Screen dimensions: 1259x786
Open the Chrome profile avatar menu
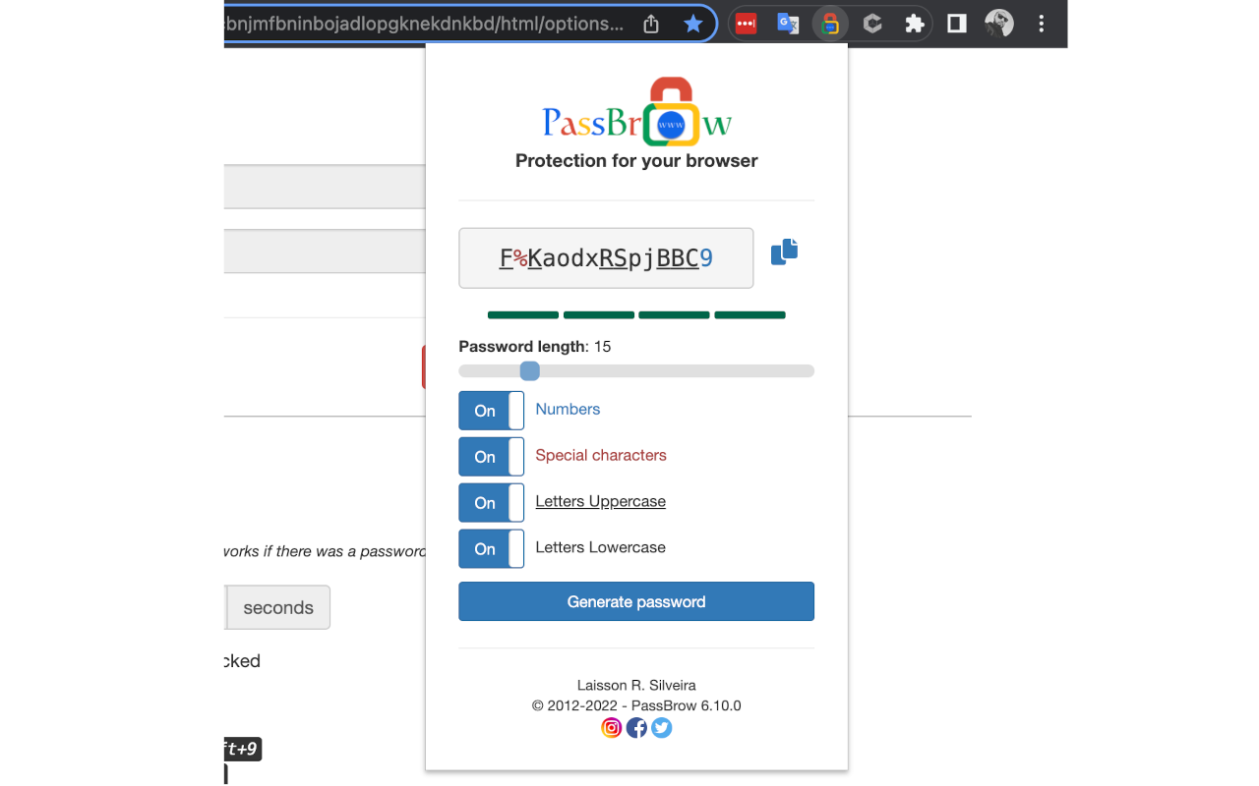998,23
